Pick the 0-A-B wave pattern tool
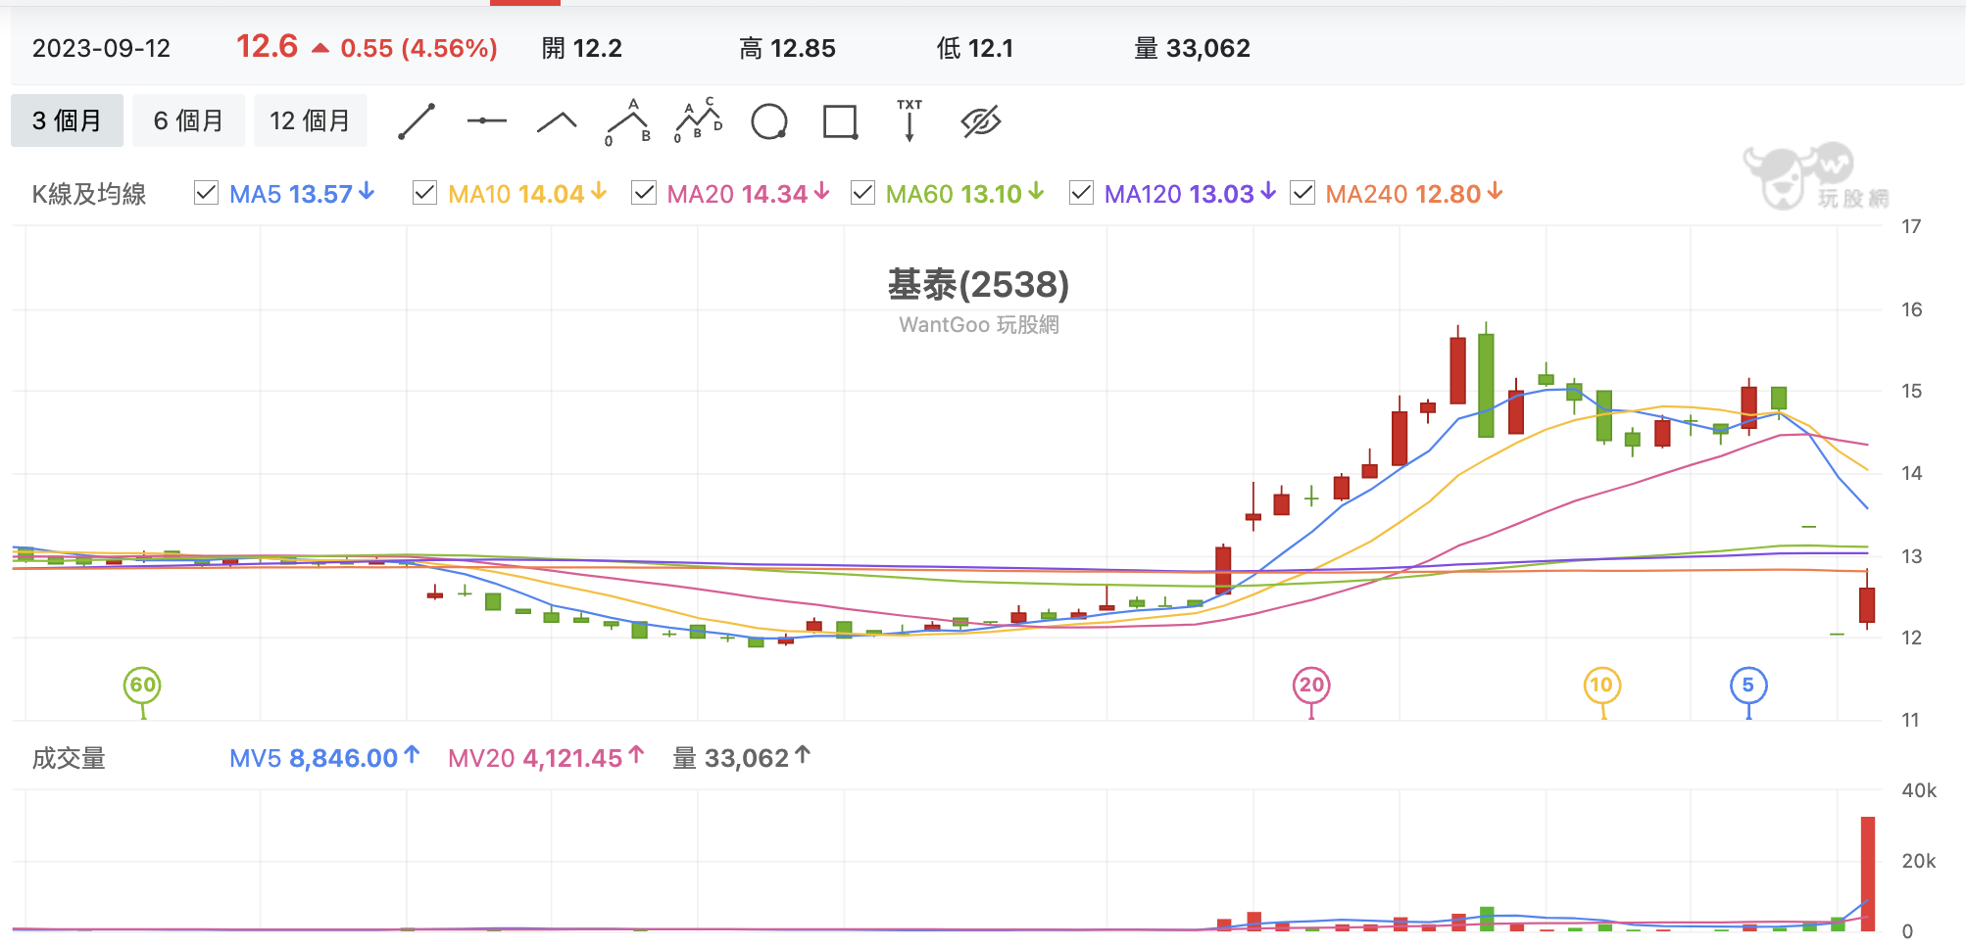Image resolution: width=1966 pixels, height=948 pixels. (x=628, y=121)
